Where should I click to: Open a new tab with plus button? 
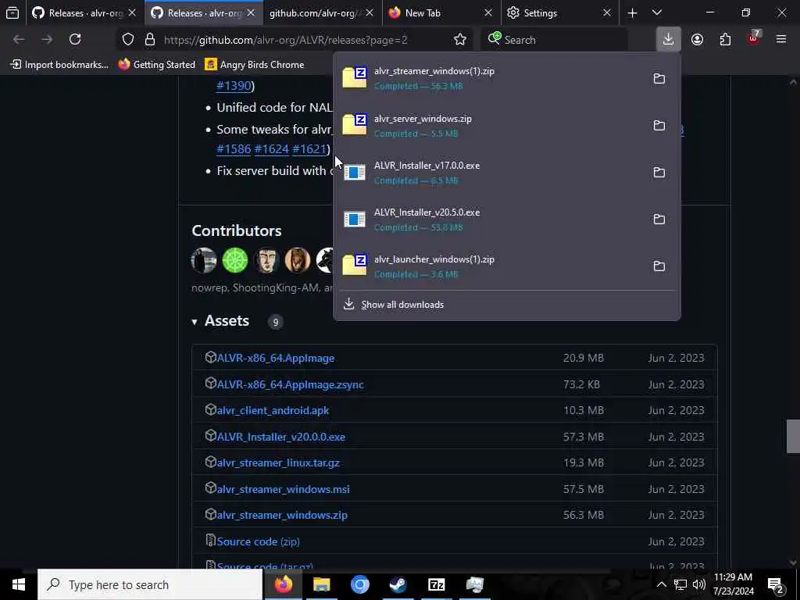(x=632, y=13)
